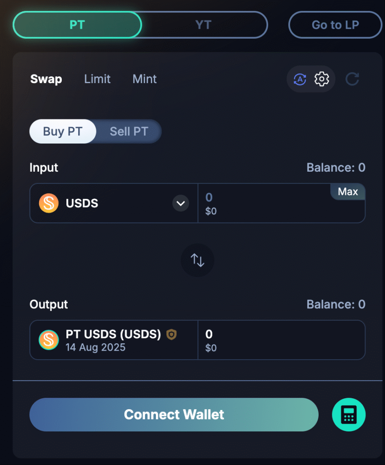The width and height of the screenshot is (385, 465).
Task: Open the green calculator icon
Action: coord(349,414)
